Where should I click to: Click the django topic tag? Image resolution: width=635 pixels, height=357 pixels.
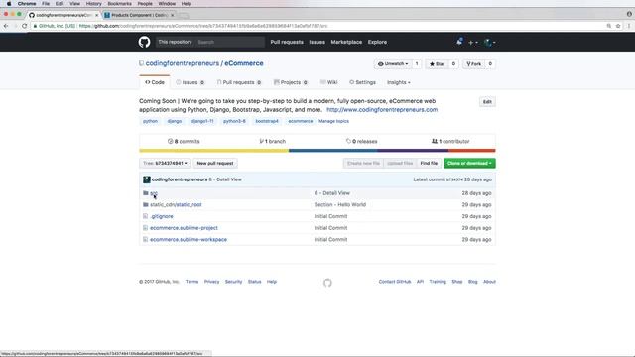click(175, 121)
